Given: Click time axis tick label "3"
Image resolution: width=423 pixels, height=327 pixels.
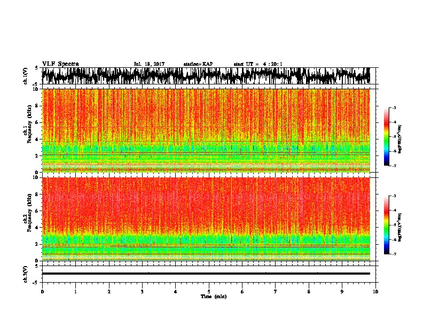Looking at the screenshot, I should [142, 292].
